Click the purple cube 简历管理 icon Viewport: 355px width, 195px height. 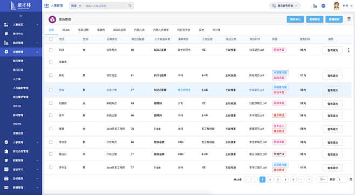click(52, 19)
